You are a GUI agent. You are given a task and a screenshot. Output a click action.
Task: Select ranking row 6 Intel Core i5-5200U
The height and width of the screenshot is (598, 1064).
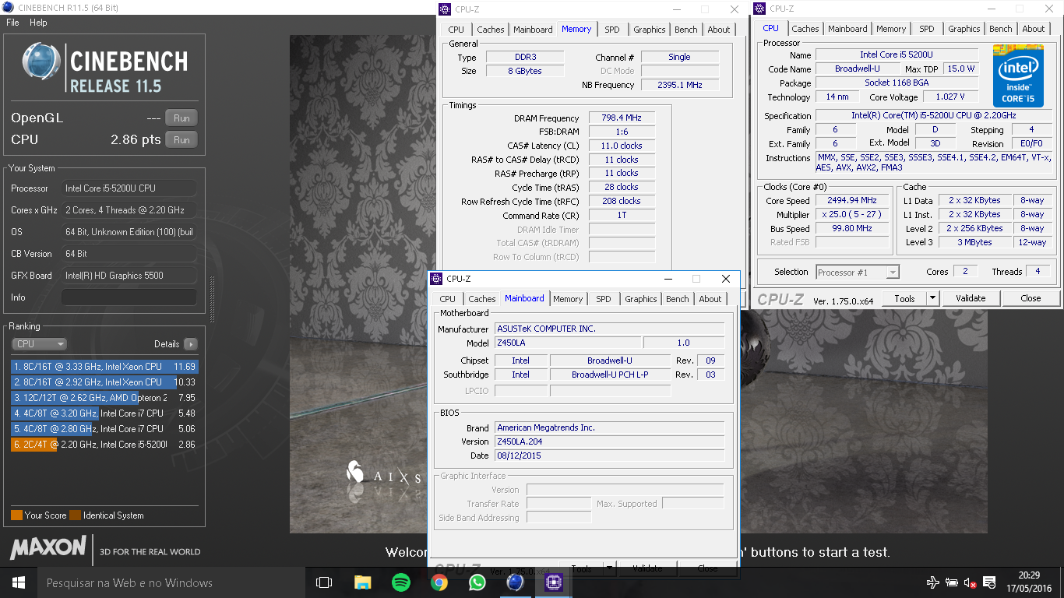(104, 445)
